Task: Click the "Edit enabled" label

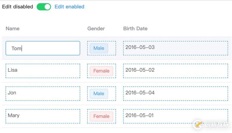Action: pyautogui.click(x=69, y=7)
